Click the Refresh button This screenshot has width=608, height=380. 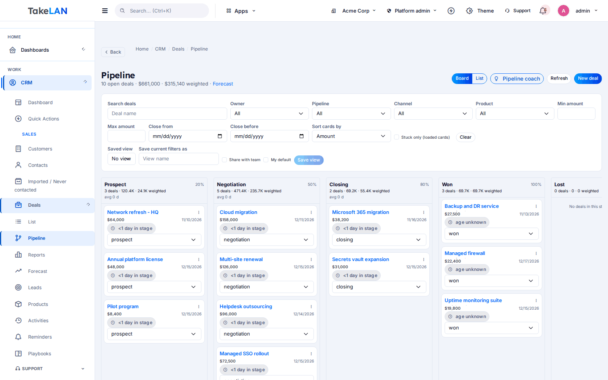click(x=559, y=79)
